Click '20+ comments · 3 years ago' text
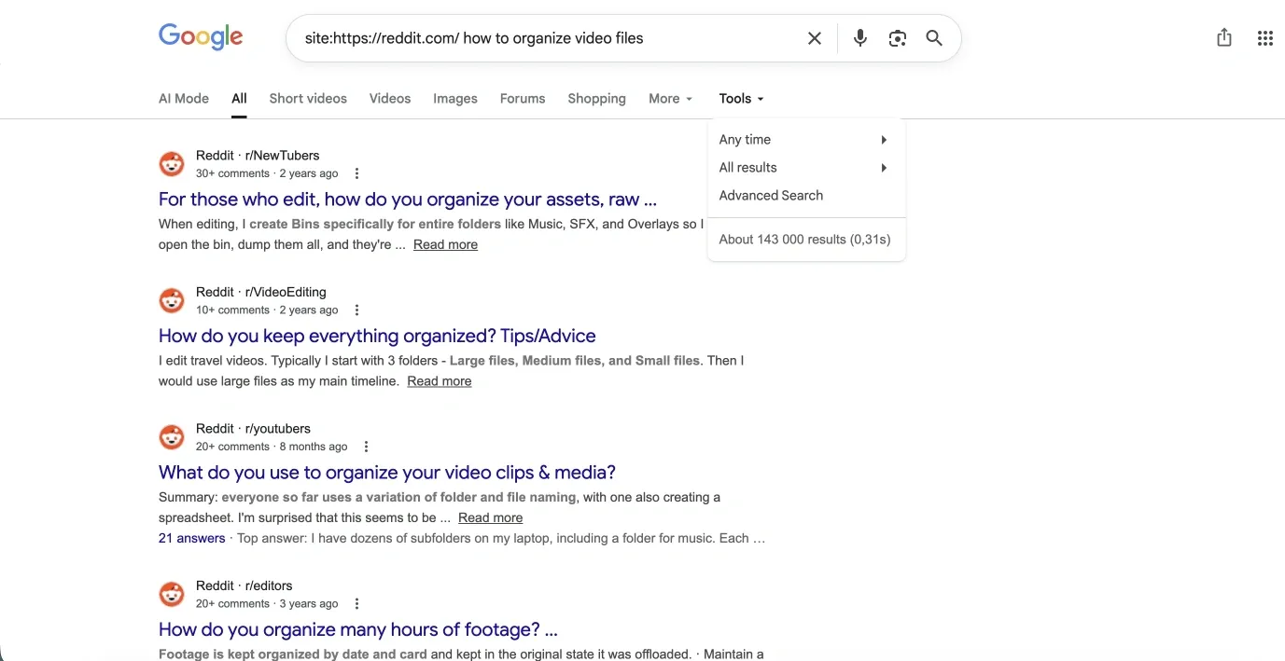Viewport: 1285px width, 661px height. coord(267,604)
